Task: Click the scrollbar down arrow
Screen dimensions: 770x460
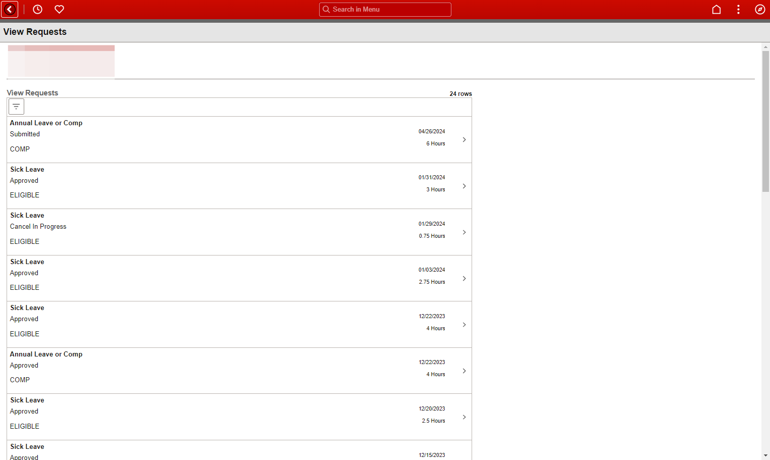Action: (765, 455)
